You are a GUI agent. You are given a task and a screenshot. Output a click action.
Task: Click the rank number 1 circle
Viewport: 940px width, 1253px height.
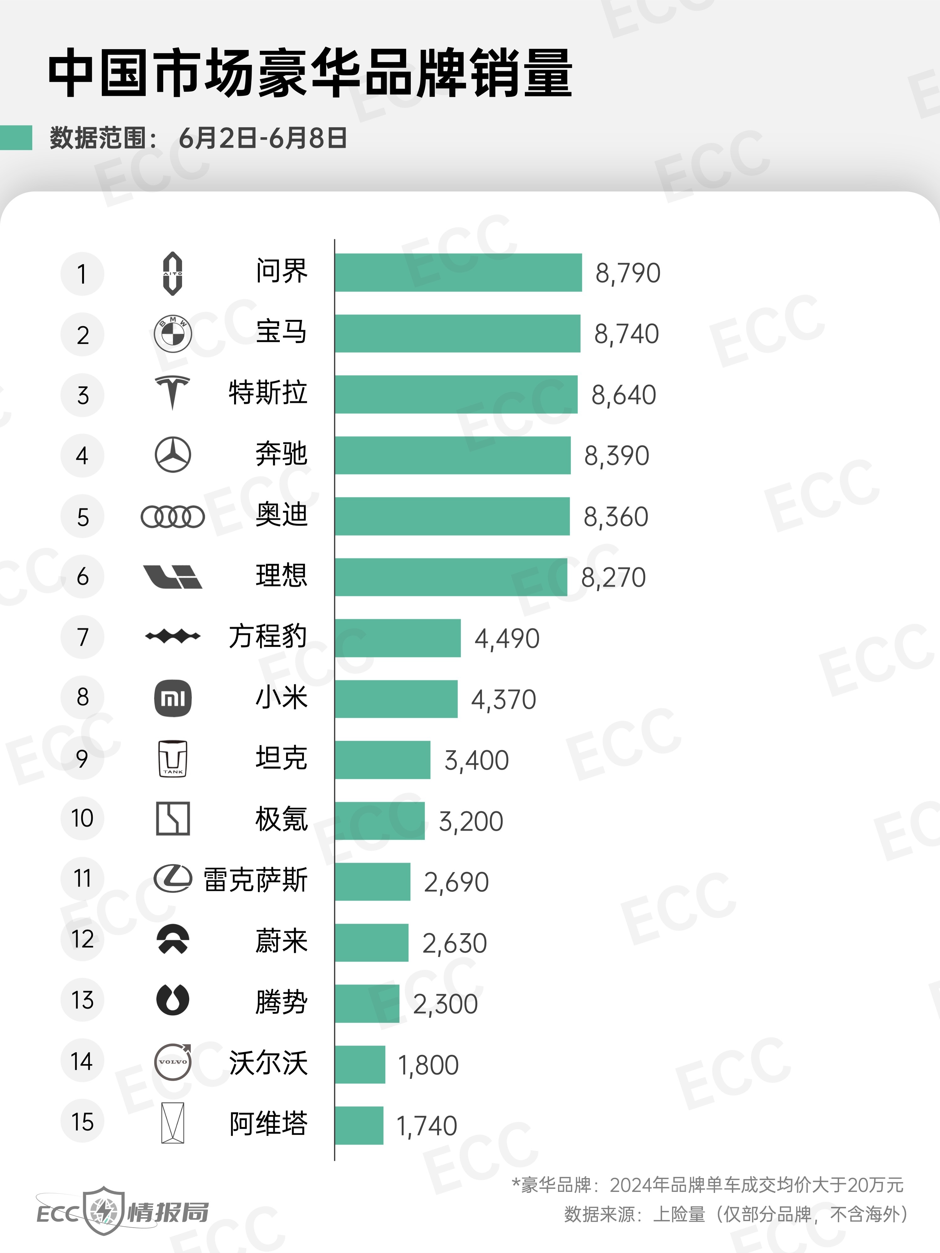(x=82, y=274)
